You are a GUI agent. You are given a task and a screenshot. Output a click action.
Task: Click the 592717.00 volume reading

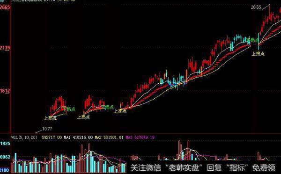click(x=52, y=138)
